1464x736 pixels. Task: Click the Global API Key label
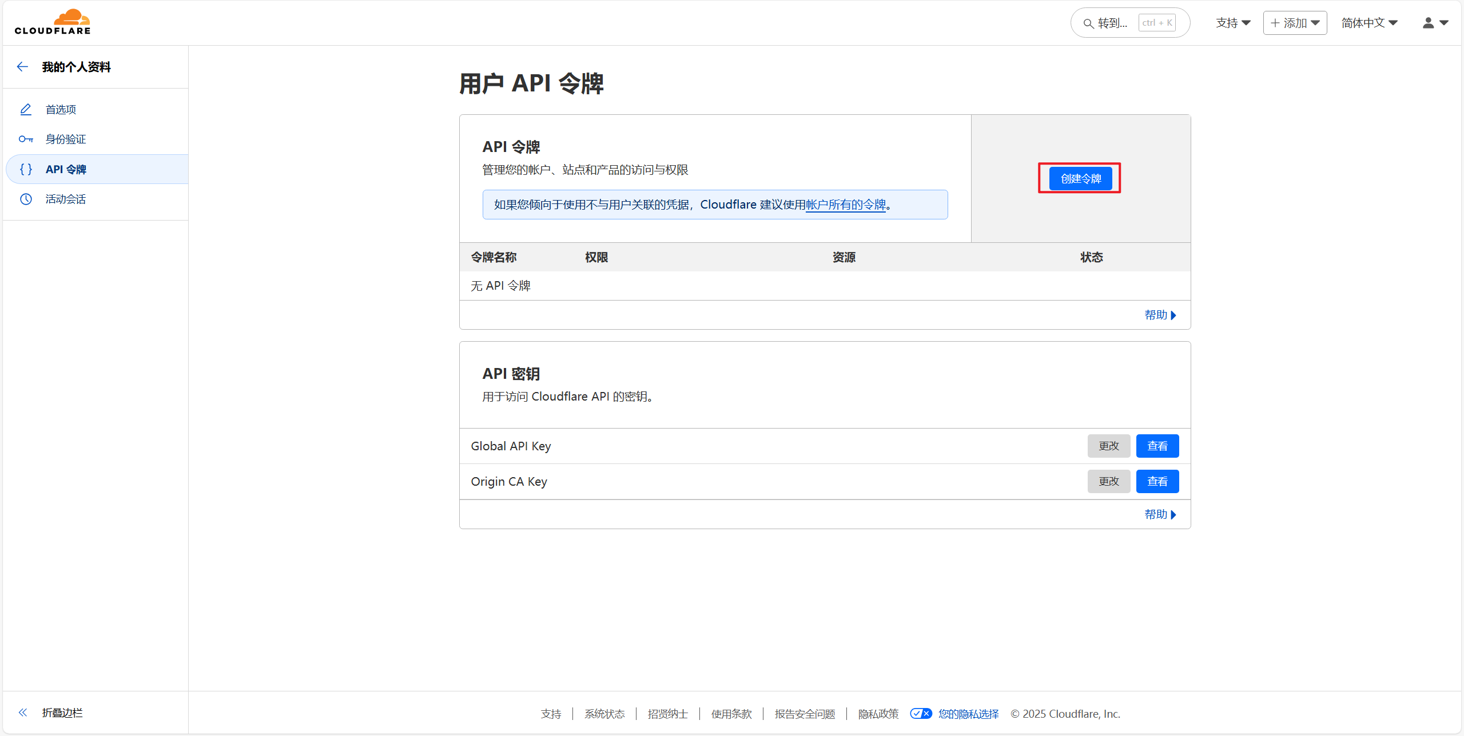tap(511, 446)
